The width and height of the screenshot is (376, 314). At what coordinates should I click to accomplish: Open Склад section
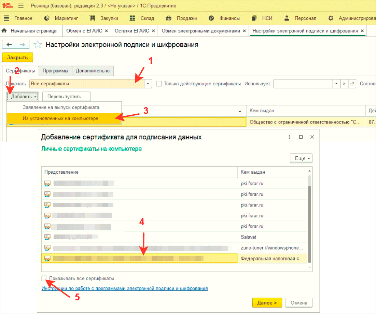pyautogui.click(x=142, y=18)
